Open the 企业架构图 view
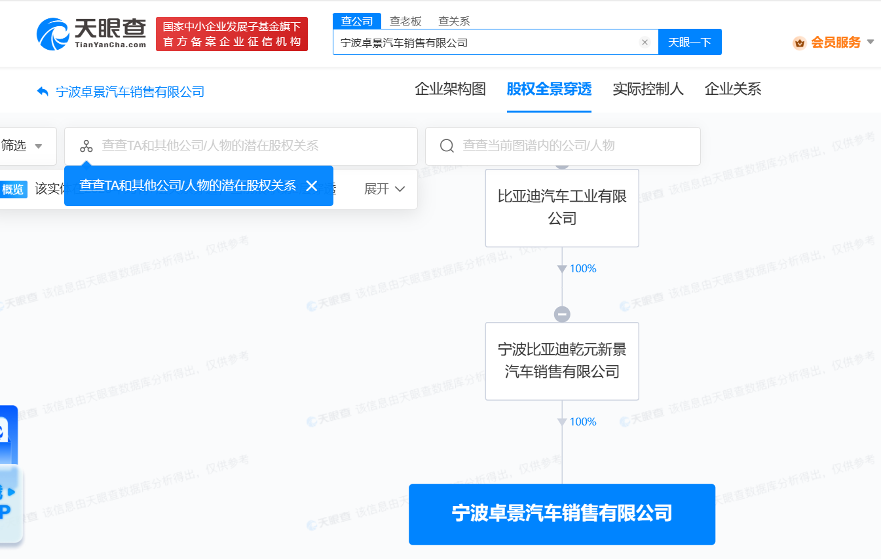The width and height of the screenshot is (881, 559). [x=451, y=89]
